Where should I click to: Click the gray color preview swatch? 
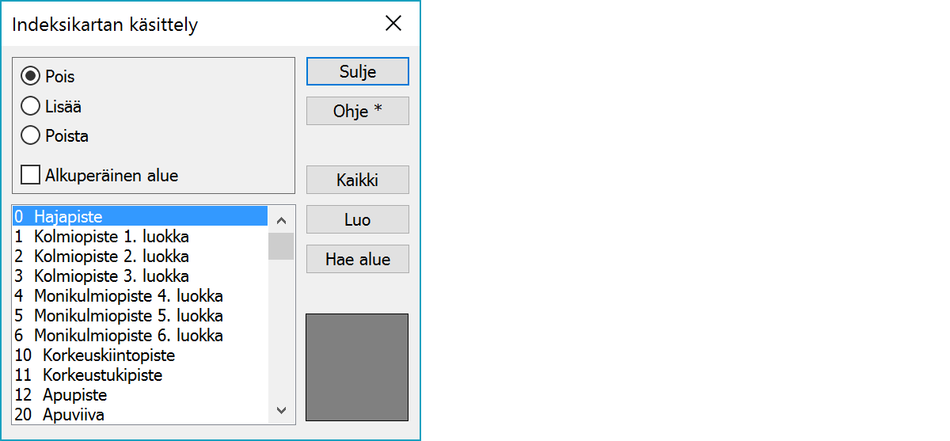(x=357, y=367)
